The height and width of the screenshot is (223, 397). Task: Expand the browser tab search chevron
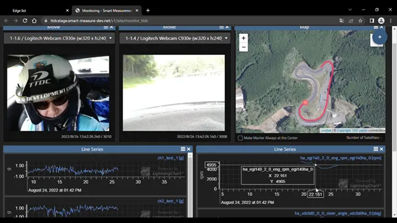click(x=350, y=10)
